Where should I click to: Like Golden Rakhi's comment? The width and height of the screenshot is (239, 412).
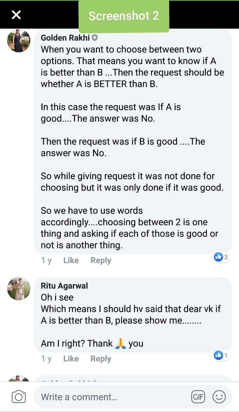pyautogui.click(x=71, y=260)
